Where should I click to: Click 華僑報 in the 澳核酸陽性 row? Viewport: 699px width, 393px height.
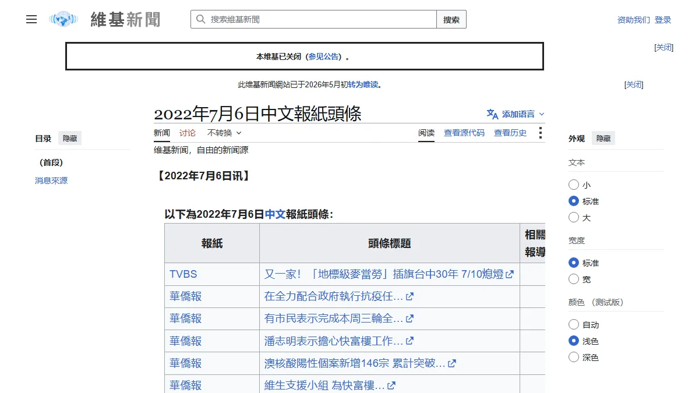186,363
